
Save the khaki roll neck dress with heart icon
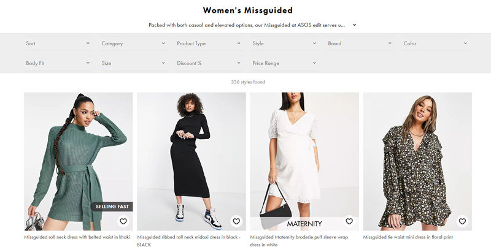(x=123, y=221)
